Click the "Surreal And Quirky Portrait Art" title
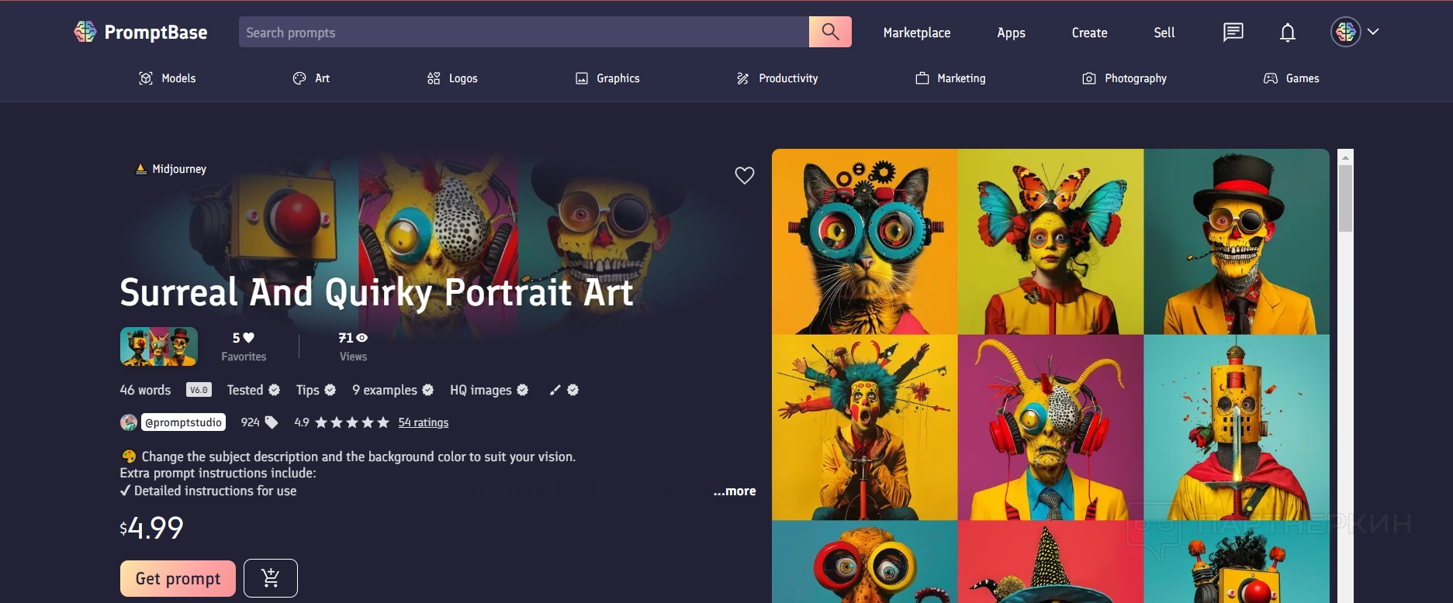Image resolution: width=1453 pixels, height=603 pixels. click(x=377, y=293)
